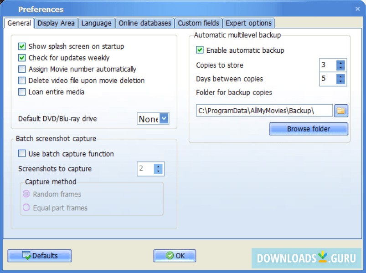This screenshot has width=366, height=273.
Task: Increase Screenshots to capture value
Action: point(159,167)
